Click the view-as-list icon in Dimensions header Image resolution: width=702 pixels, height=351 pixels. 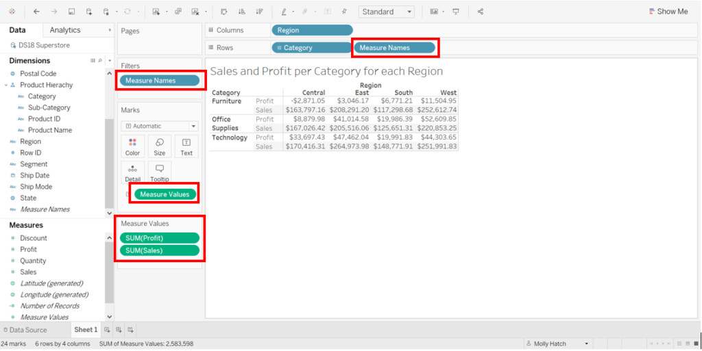click(x=93, y=60)
